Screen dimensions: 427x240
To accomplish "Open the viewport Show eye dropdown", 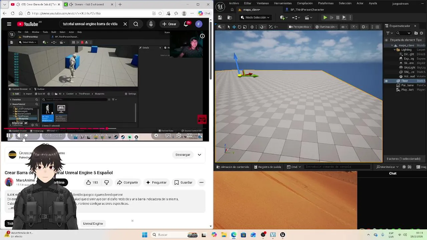I will pyautogui.click(x=344, y=27).
